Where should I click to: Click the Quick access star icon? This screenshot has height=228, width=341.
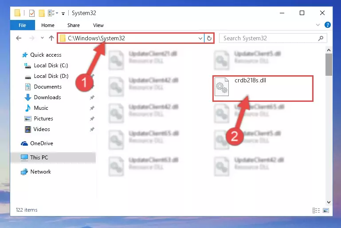[25, 55]
